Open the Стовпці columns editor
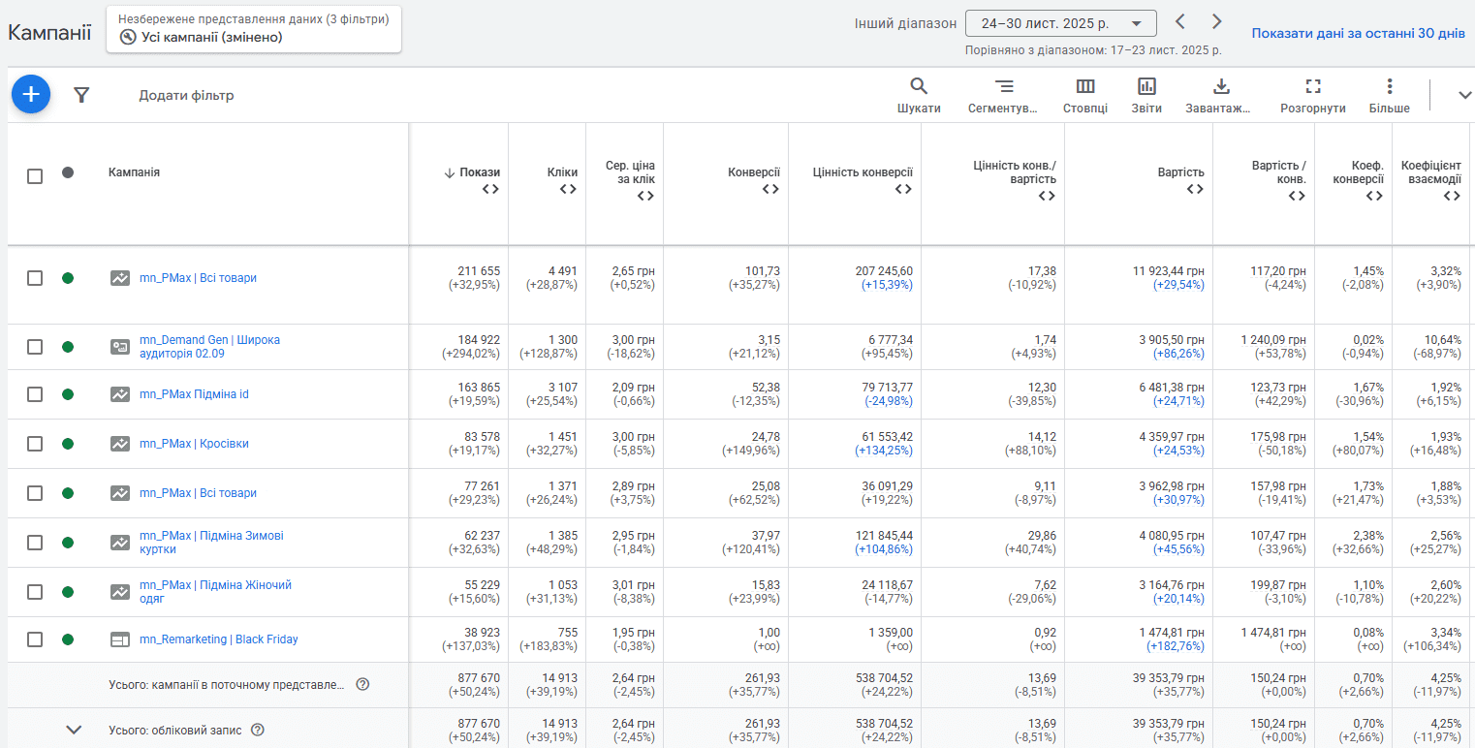The image size is (1475, 748). tap(1085, 95)
